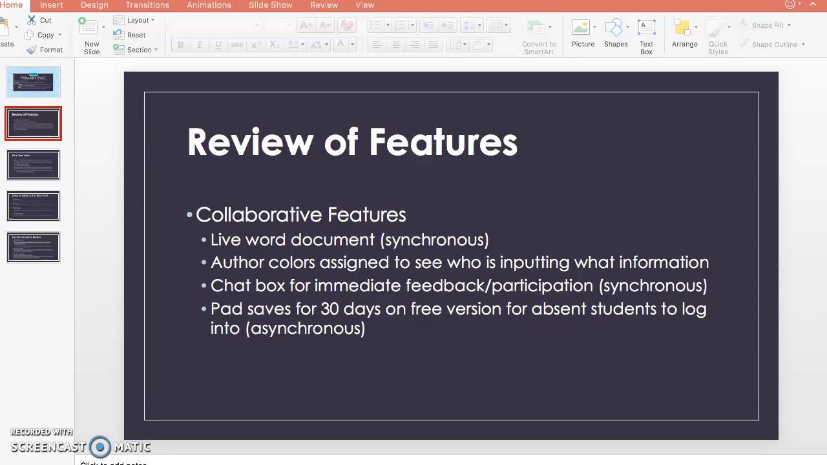Expand the New Slide dropdown arrow
The height and width of the screenshot is (465, 827).
tap(103, 27)
